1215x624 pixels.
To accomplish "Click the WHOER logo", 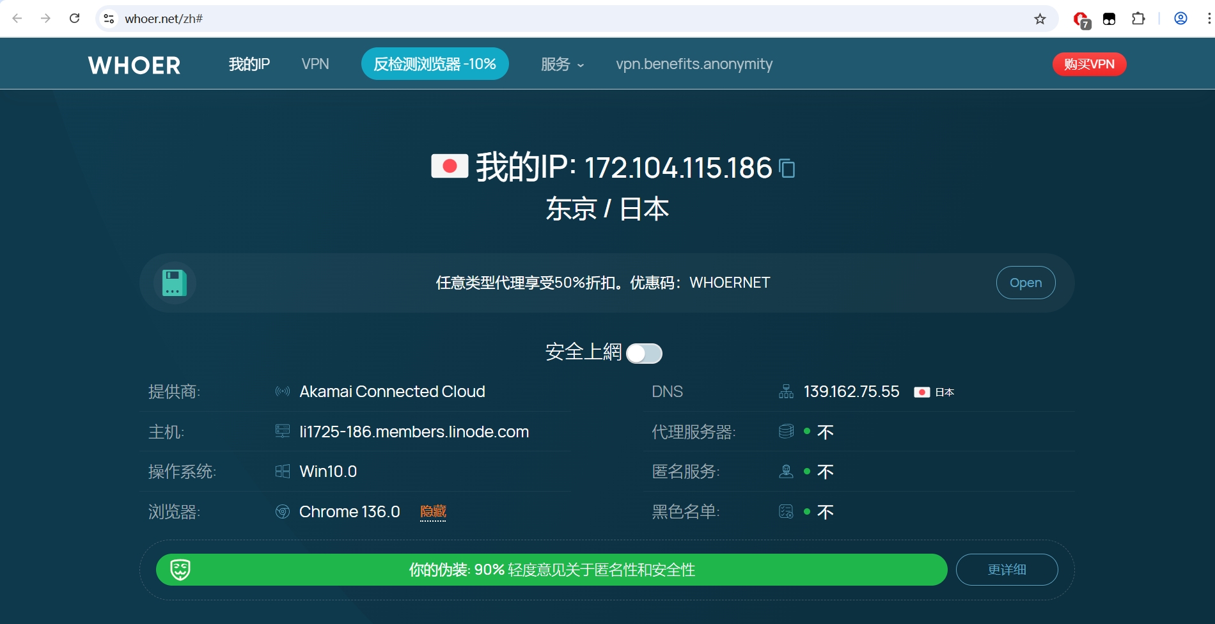I will pos(134,65).
